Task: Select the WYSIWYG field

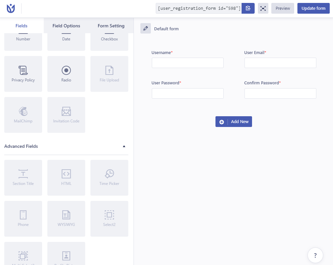Action: click(x=66, y=219)
